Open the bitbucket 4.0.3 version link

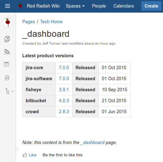tap(64, 101)
